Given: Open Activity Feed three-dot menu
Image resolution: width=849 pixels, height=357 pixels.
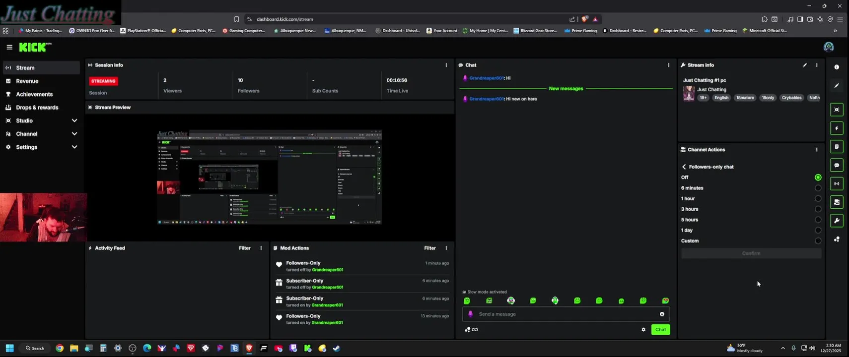Looking at the screenshot, I should point(261,248).
